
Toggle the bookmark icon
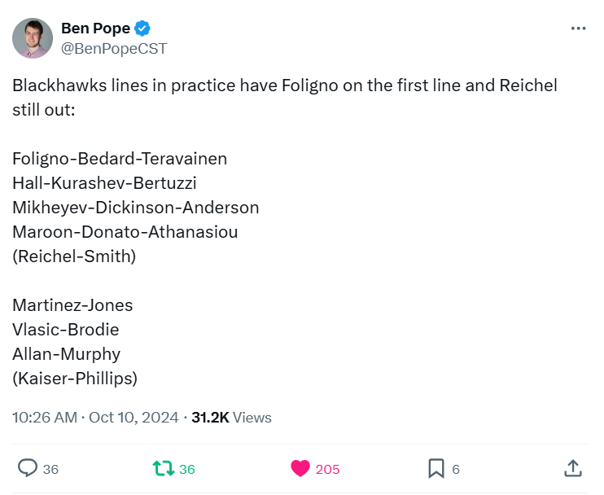coord(436,468)
